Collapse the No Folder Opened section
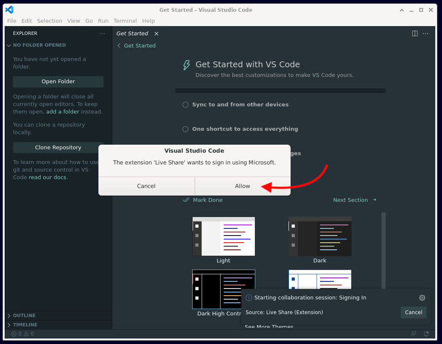Viewport: 442px width, 344px height. (39, 45)
